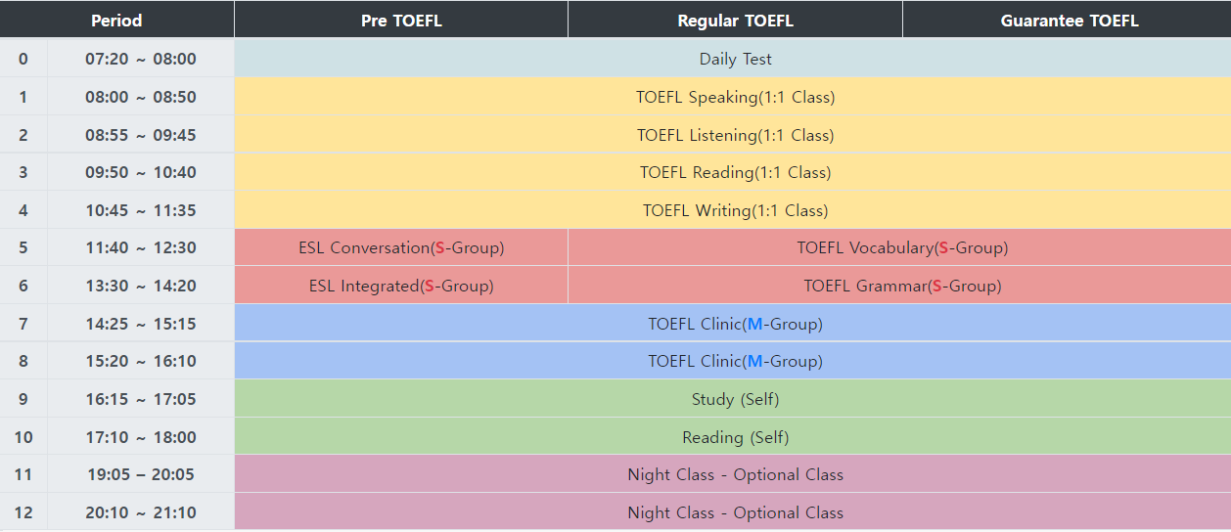Click the Period column header
Screen dimensions: 1231x532
tap(116, 21)
